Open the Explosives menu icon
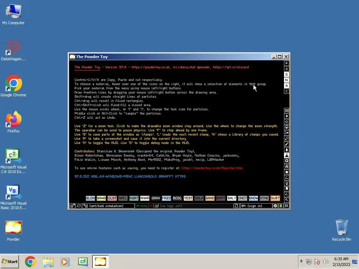This screenshot has width=359, height=269. (286, 138)
